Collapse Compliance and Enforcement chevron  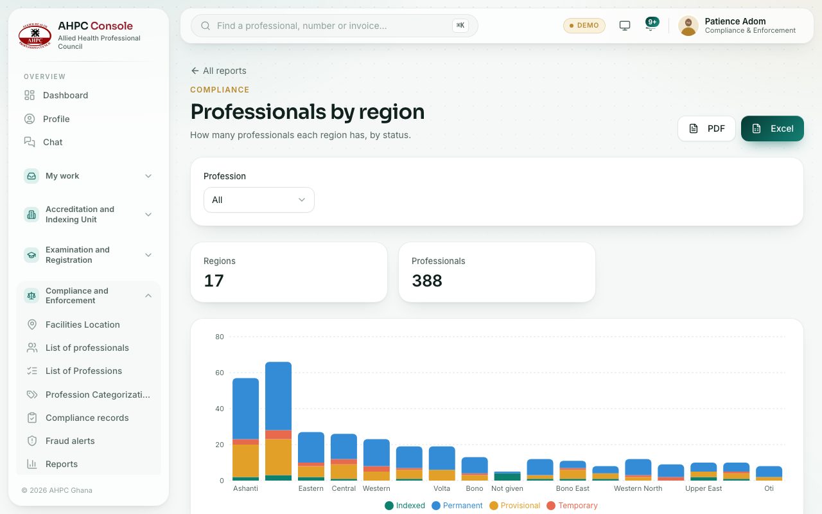[148, 296]
